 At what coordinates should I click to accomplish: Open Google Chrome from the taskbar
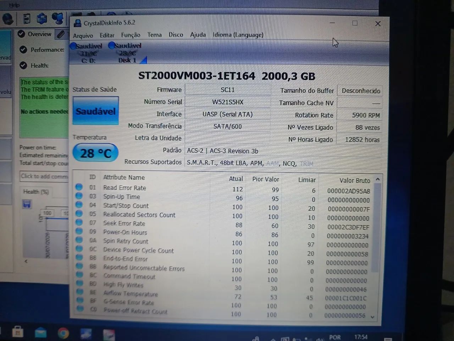tap(63, 333)
